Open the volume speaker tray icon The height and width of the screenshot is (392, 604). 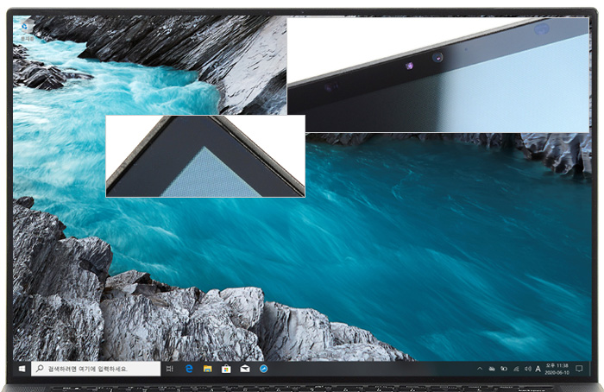pyautogui.click(x=528, y=369)
